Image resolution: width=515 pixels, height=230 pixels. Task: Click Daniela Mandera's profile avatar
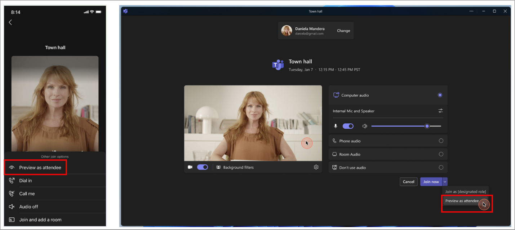pyautogui.click(x=287, y=31)
